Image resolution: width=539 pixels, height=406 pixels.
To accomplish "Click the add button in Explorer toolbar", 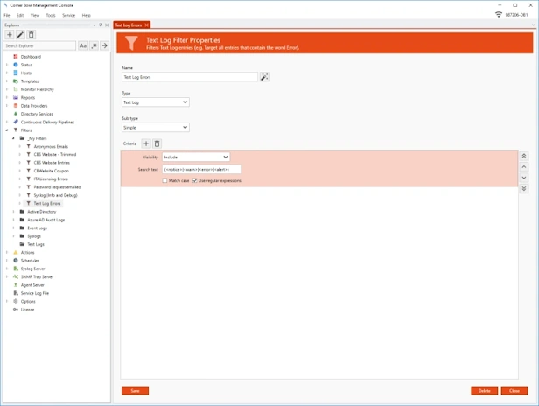I will tap(10, 35).
